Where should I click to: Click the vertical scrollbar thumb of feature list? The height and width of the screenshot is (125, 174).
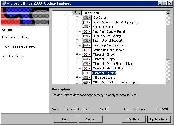point(168,42)
